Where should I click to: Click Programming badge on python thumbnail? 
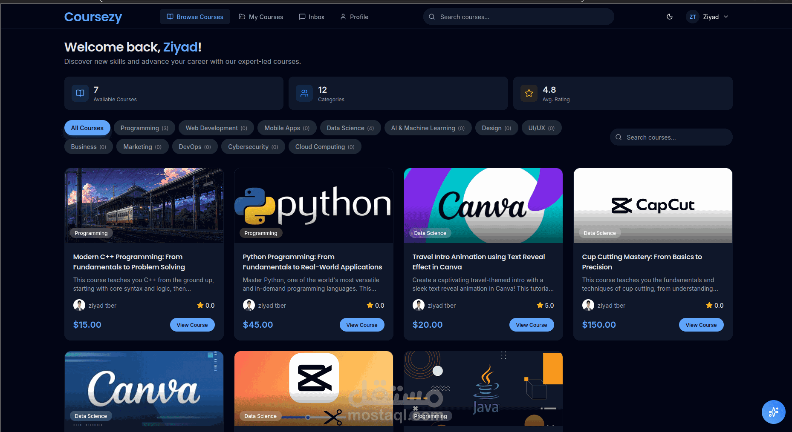261,233
